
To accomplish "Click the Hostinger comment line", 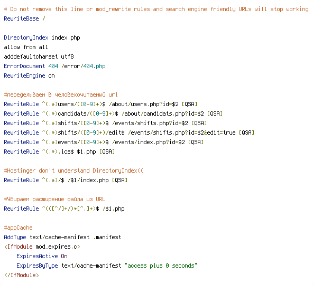I will 73,171.
